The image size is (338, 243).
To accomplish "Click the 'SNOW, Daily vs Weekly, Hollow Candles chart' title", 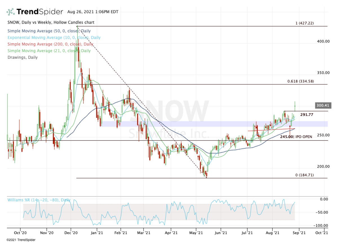I will 51,22.
